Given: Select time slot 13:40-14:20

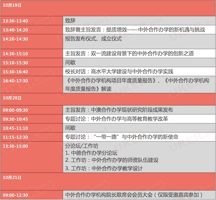Looking at the screenshot, I should point(32,30).
